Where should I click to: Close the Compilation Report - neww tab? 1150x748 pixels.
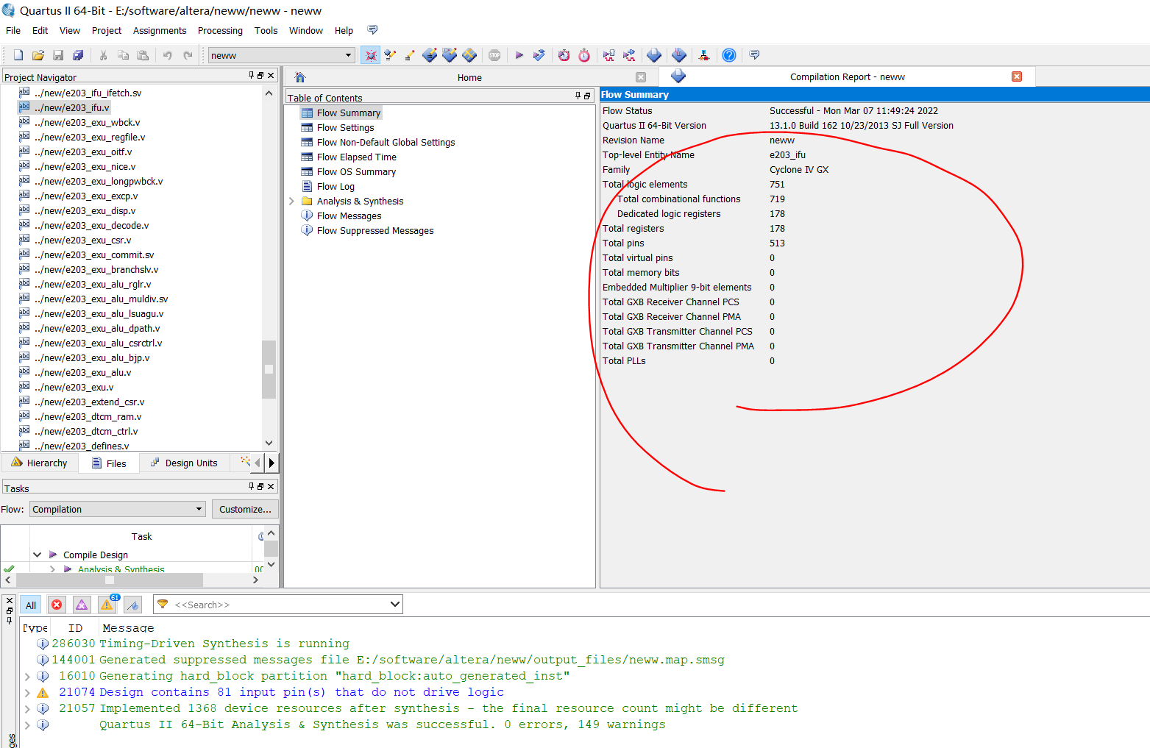pos(1017,76)
